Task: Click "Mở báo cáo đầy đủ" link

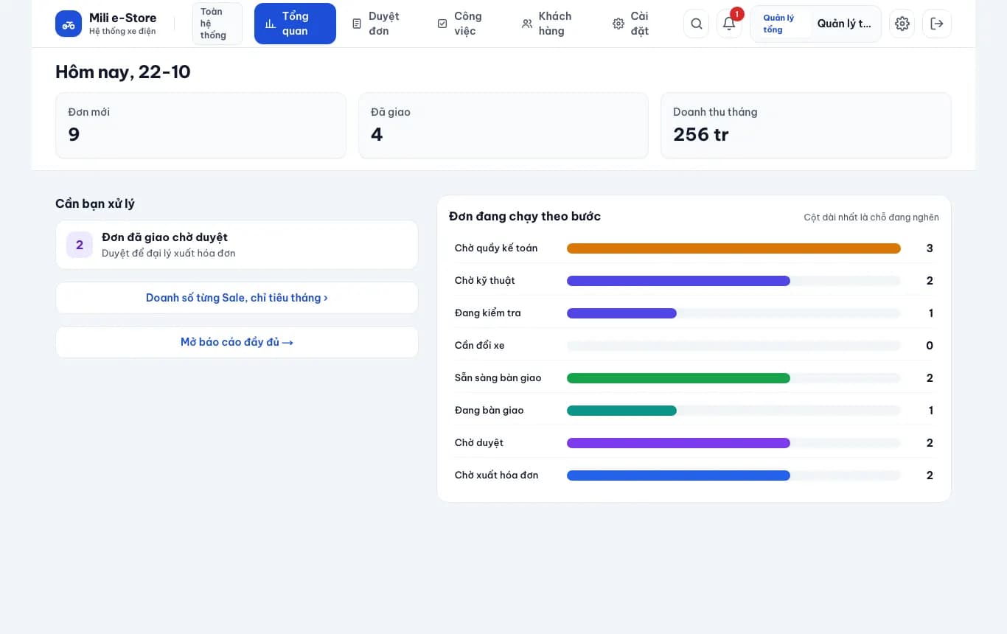Action: (237, 342)
